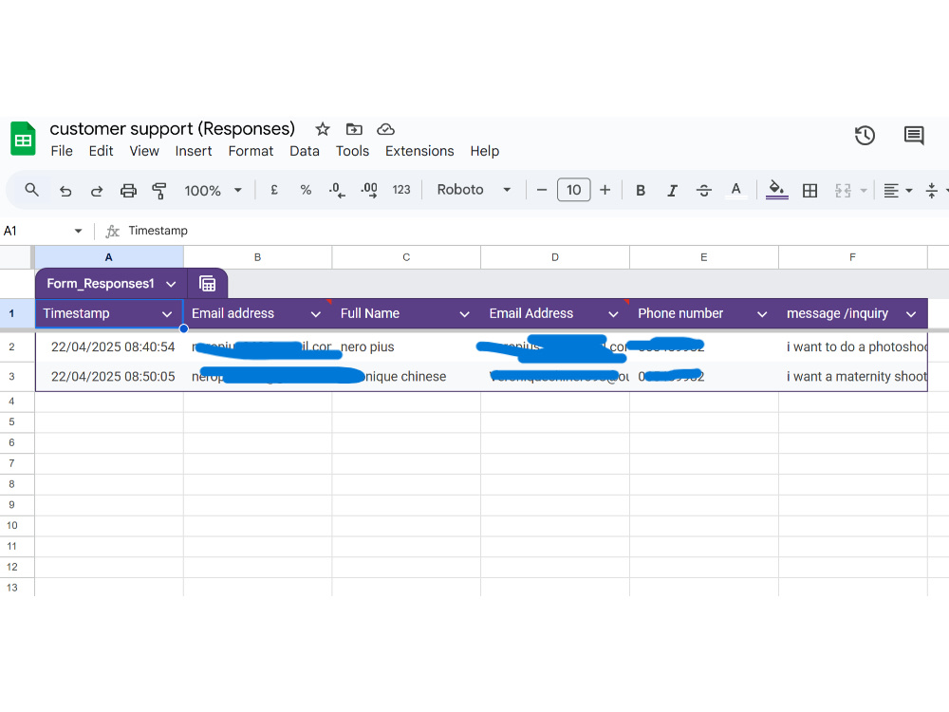Click the font size field showing 10
The image size is (949, 712).
(x=573, y=190)
